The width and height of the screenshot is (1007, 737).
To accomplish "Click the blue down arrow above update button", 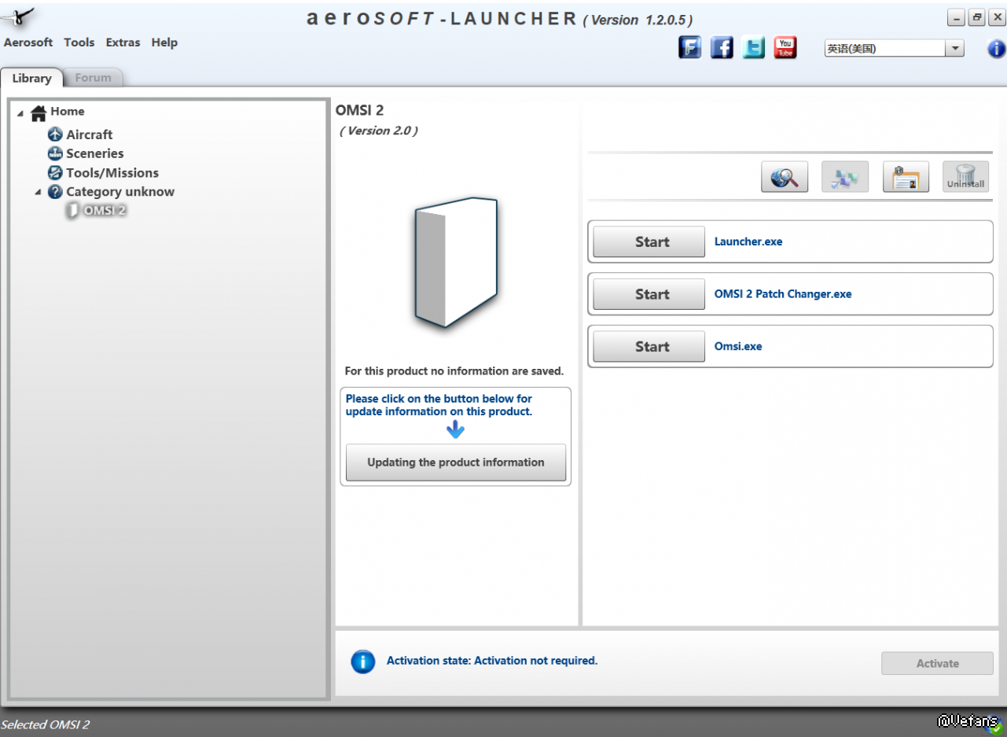I will click(x=455, y=429).
